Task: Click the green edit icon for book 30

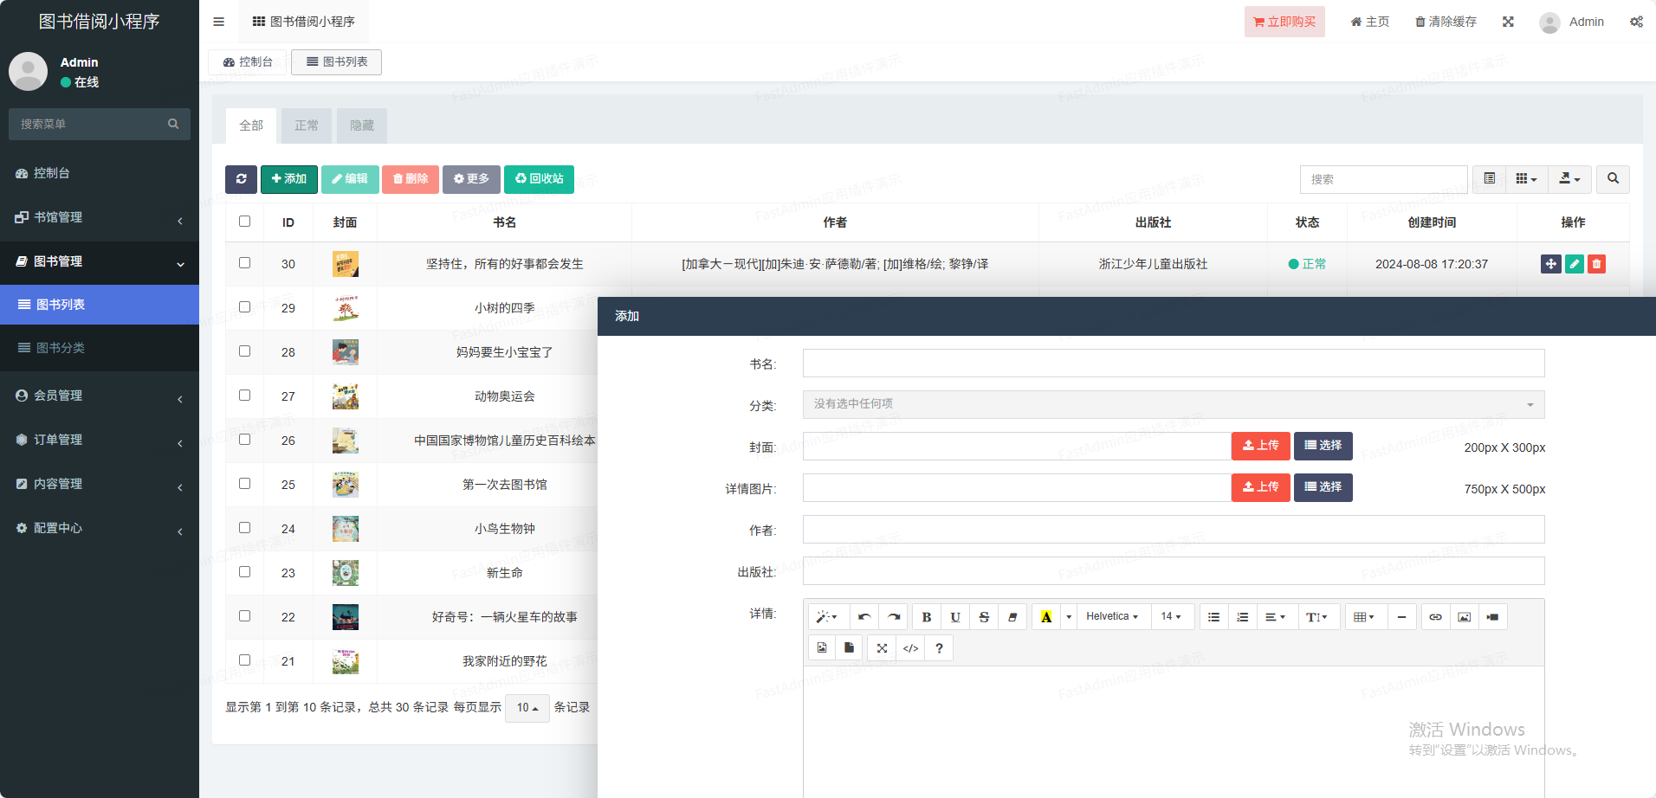Action: (1574, 264)
